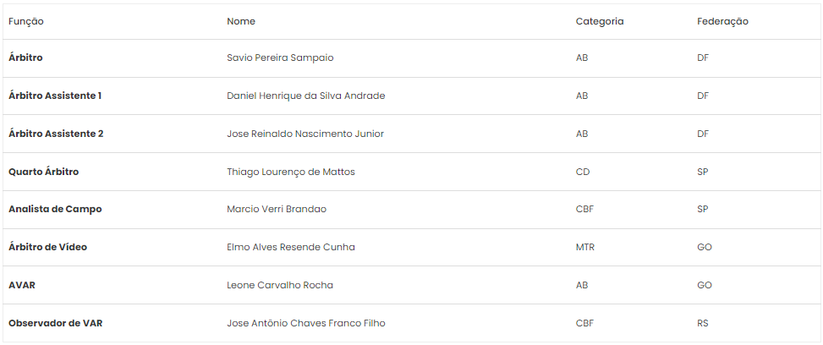Click the Federação column header

(x=722, y=21)
